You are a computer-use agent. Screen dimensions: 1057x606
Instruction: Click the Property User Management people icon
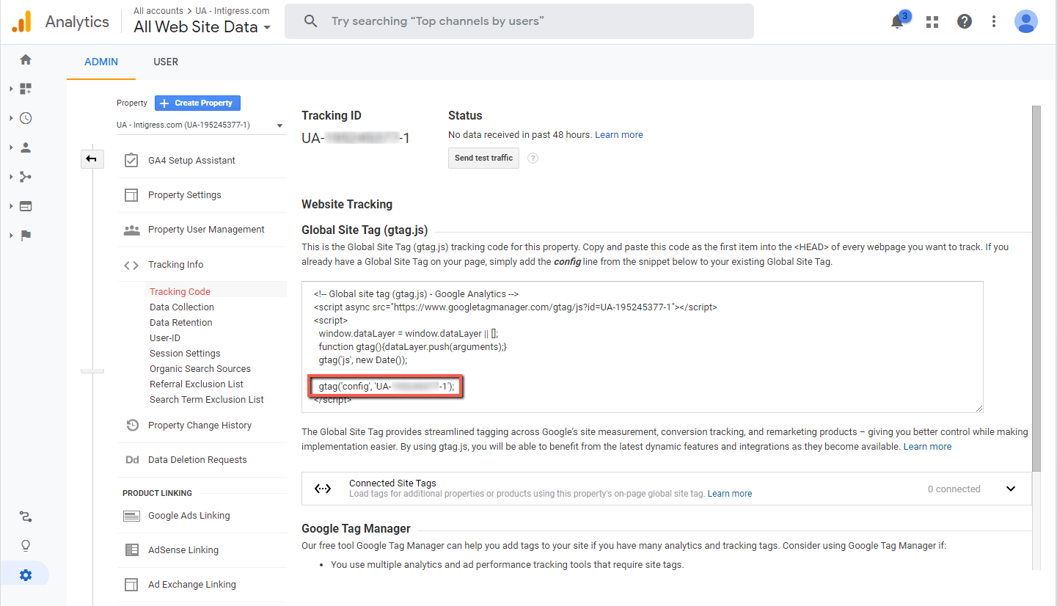(131, 230)
